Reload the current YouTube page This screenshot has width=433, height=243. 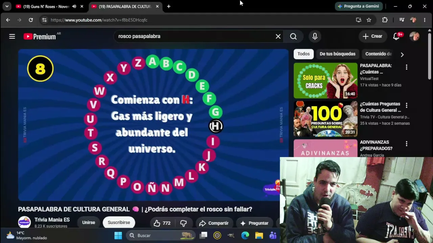tap(31, 20)
